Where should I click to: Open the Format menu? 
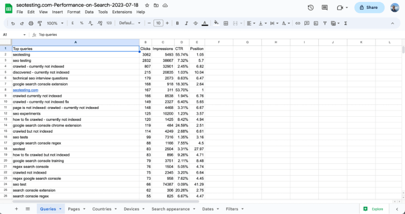click(74, 12)
